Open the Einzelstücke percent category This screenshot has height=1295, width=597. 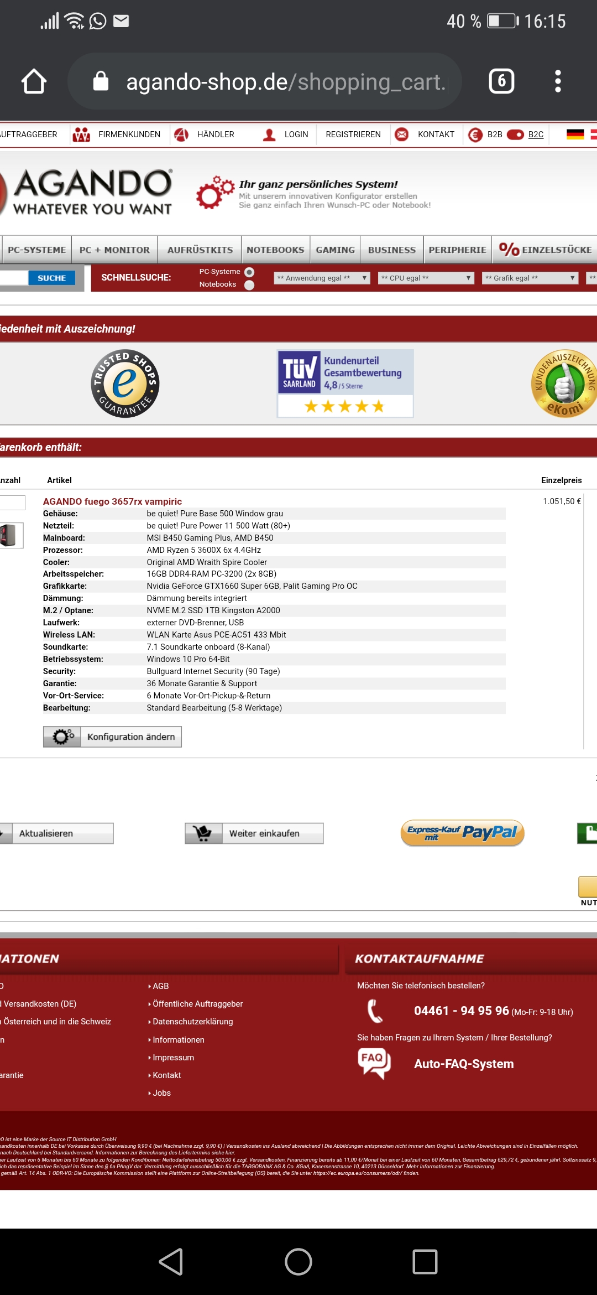pyautogui.click(x=545, y=250)
